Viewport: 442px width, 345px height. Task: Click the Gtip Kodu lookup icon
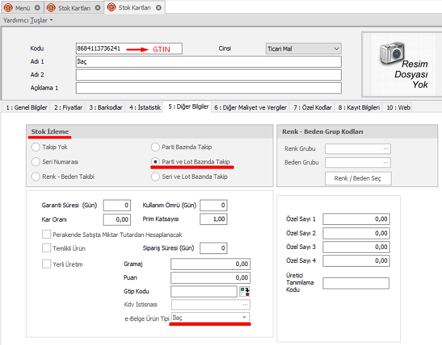click(x=244, y=291)
